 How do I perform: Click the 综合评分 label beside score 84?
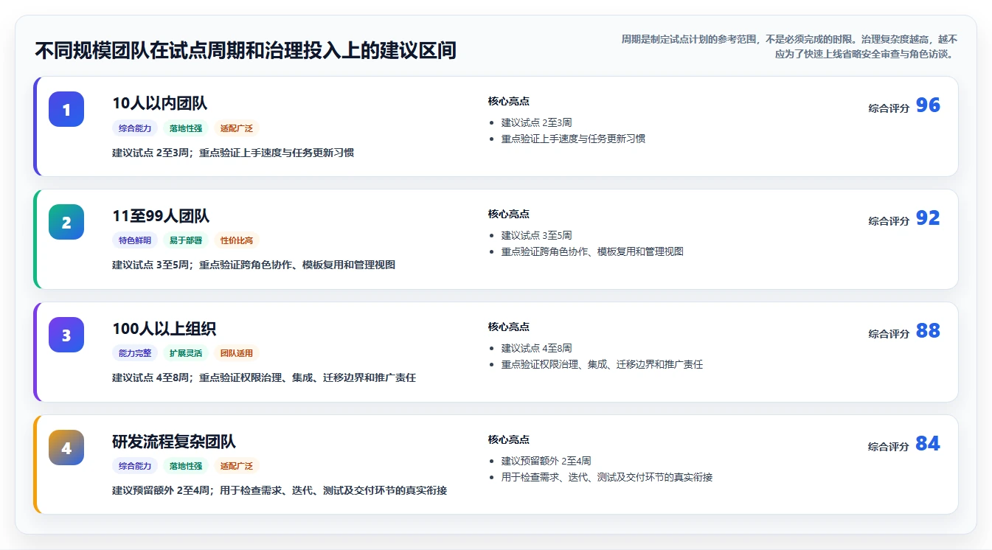tap(889, 447)
